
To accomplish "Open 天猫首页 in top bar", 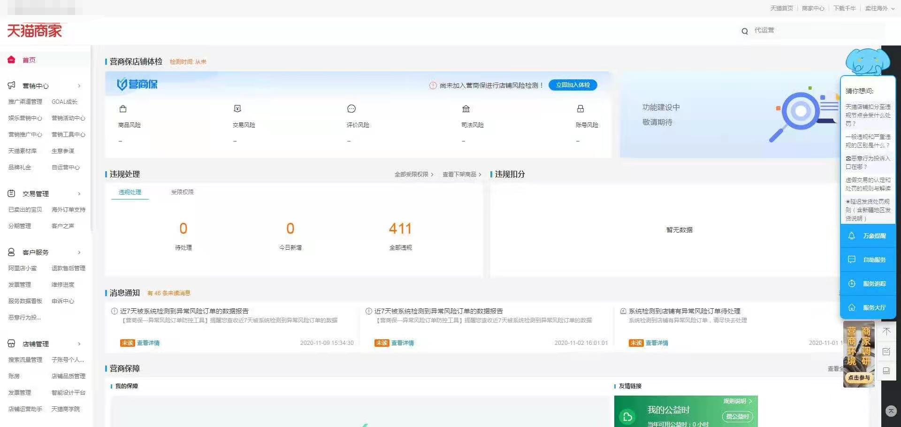I will pos(781,8).
